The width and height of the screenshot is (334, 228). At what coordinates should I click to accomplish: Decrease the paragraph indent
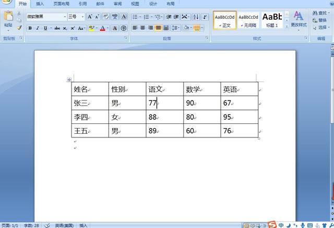point(169,17)
